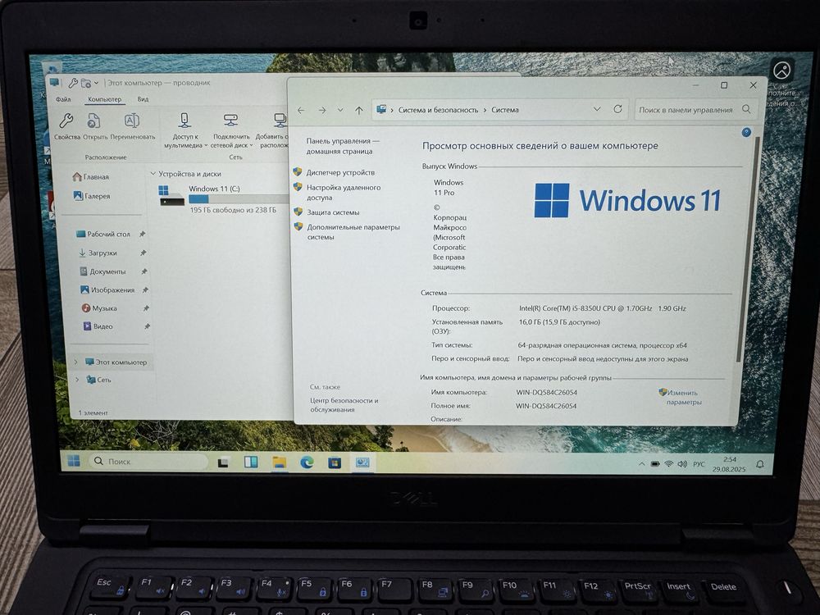This screenshot has width=820, height=615.
Task: Refresh the Control Panel page
Action: coord(617,109)
